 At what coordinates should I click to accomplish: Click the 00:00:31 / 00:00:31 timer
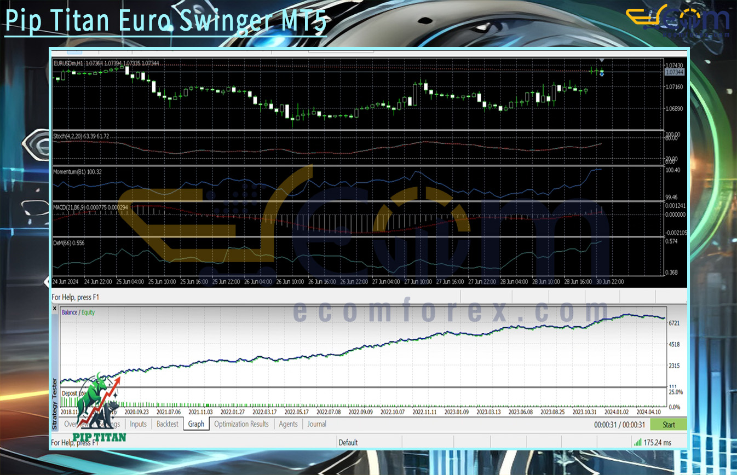620,425
